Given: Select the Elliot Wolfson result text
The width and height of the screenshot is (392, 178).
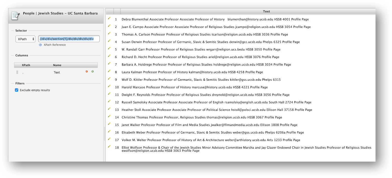Looking at the screenshot, I should pos(246,149).
